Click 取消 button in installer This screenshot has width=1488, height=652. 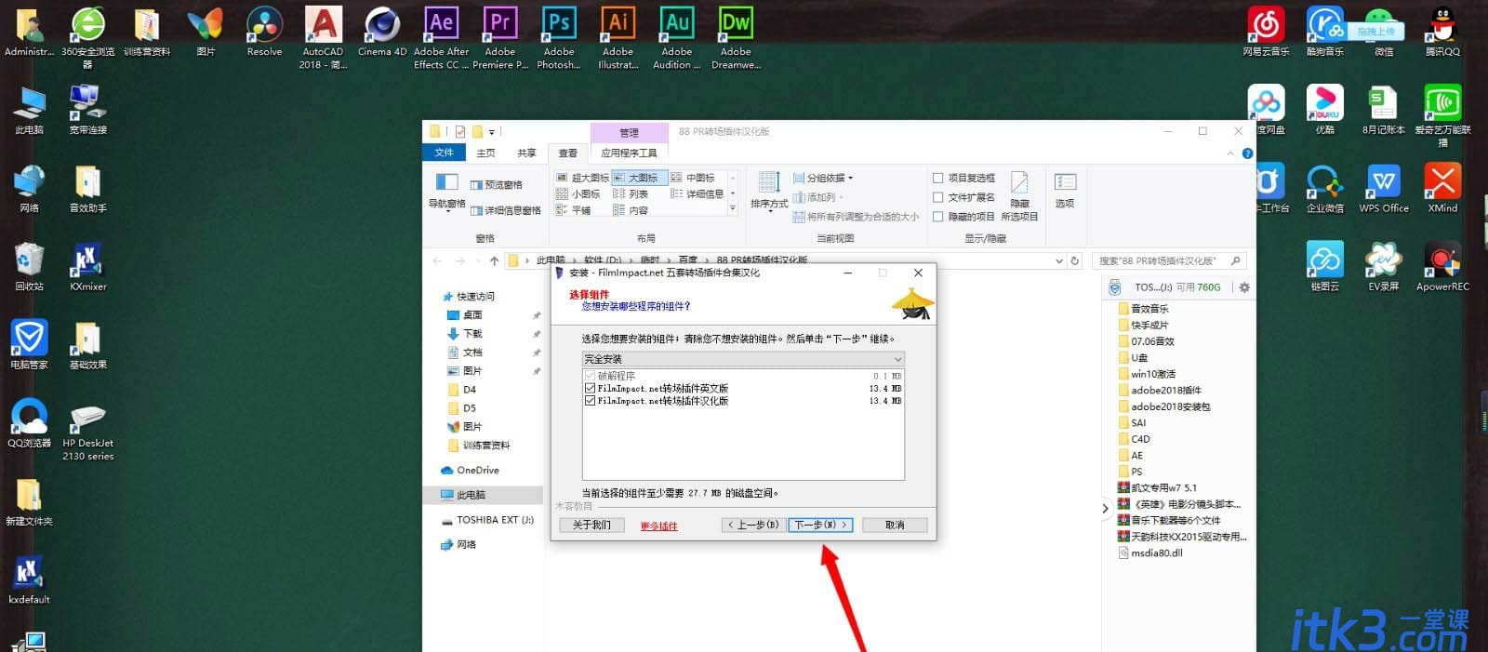pos(895,525)
